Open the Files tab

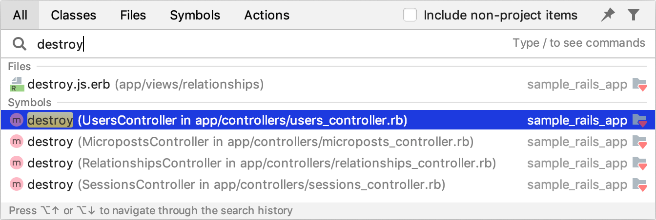133,15
